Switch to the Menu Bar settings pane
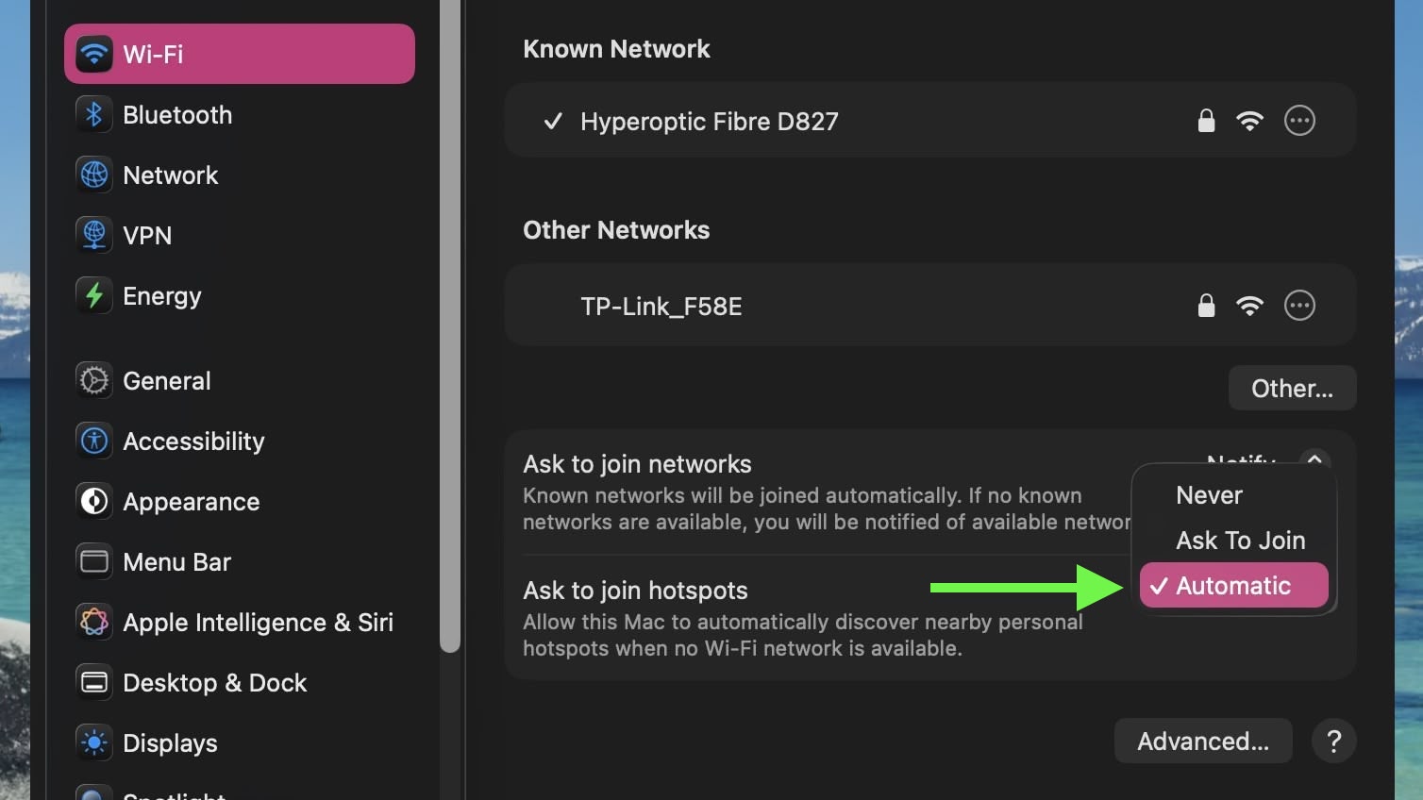This screenshot has height=800, width=1423. point(176,562)
